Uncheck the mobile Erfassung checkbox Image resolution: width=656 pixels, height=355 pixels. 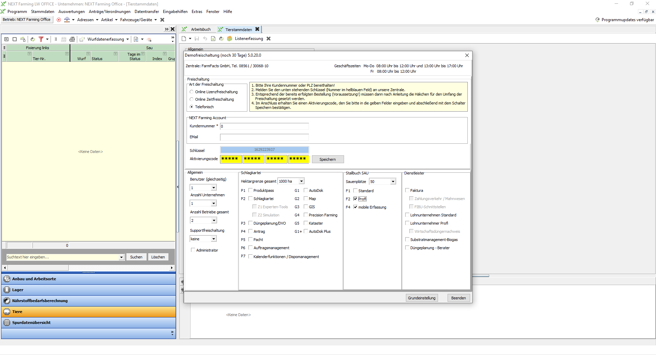[355, 207]
